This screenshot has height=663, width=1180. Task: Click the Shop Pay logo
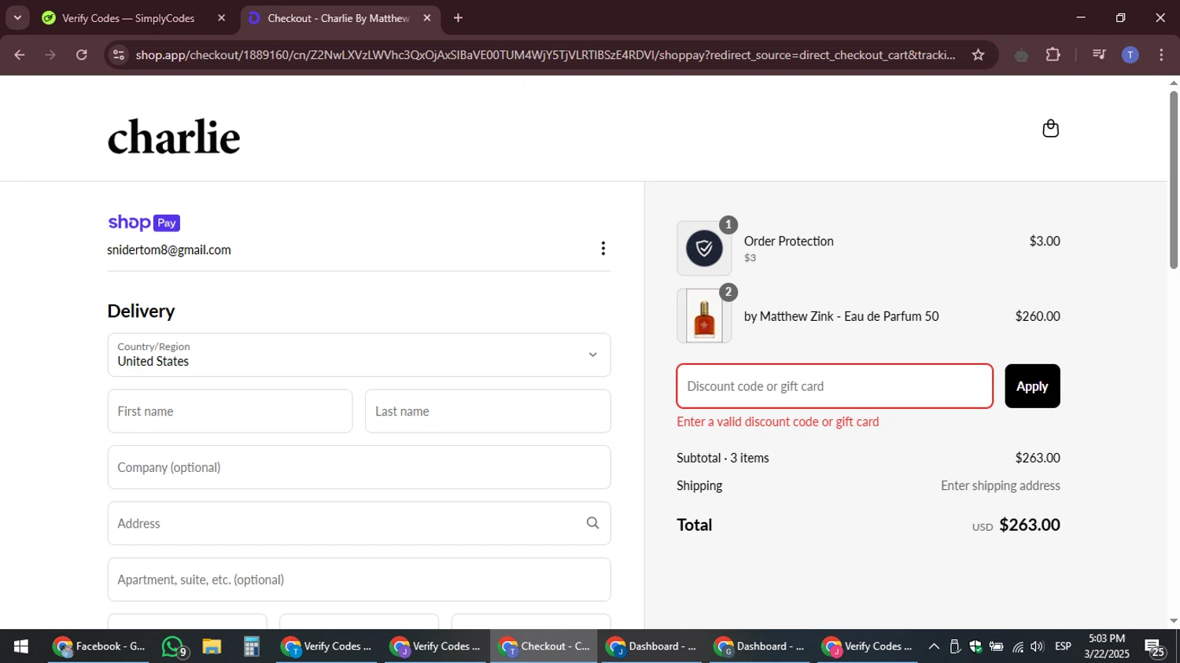tap(144, 223)
